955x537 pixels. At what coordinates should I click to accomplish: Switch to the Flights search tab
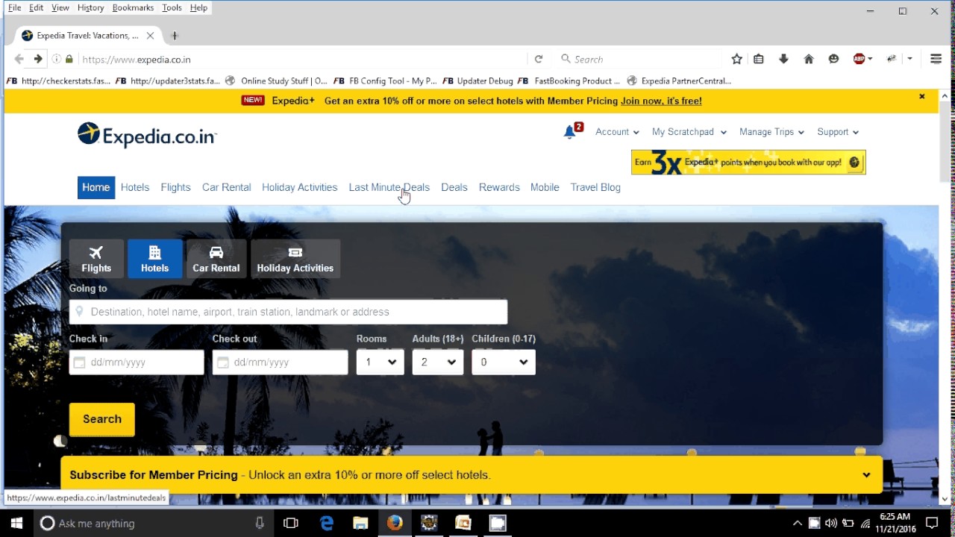(96, 259)
